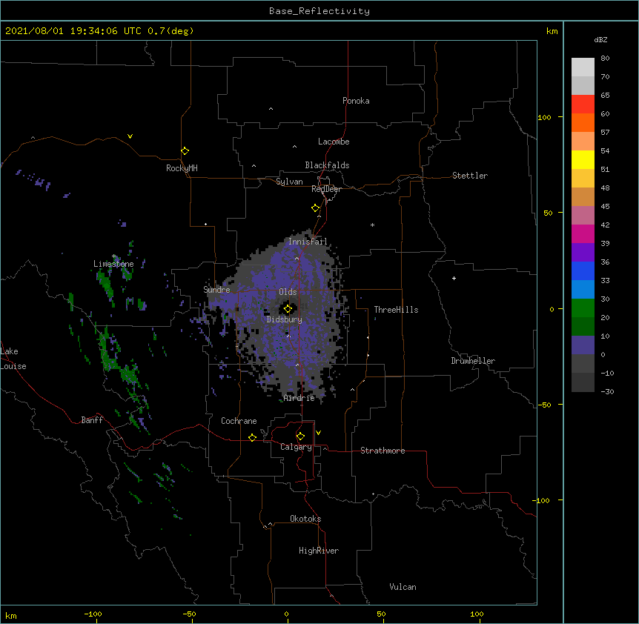Screen dimensions: 639x624
Task: Click the 100 tick on the right axis
Action: (544, 117)
